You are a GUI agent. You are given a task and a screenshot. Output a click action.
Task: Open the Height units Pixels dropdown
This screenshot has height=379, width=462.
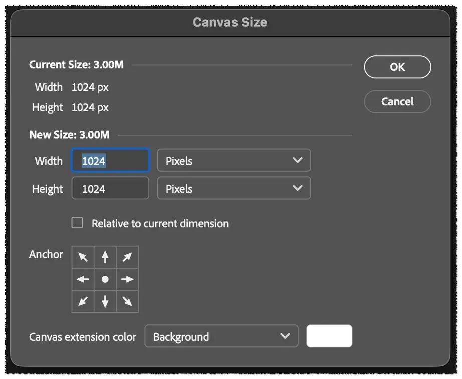234,188
